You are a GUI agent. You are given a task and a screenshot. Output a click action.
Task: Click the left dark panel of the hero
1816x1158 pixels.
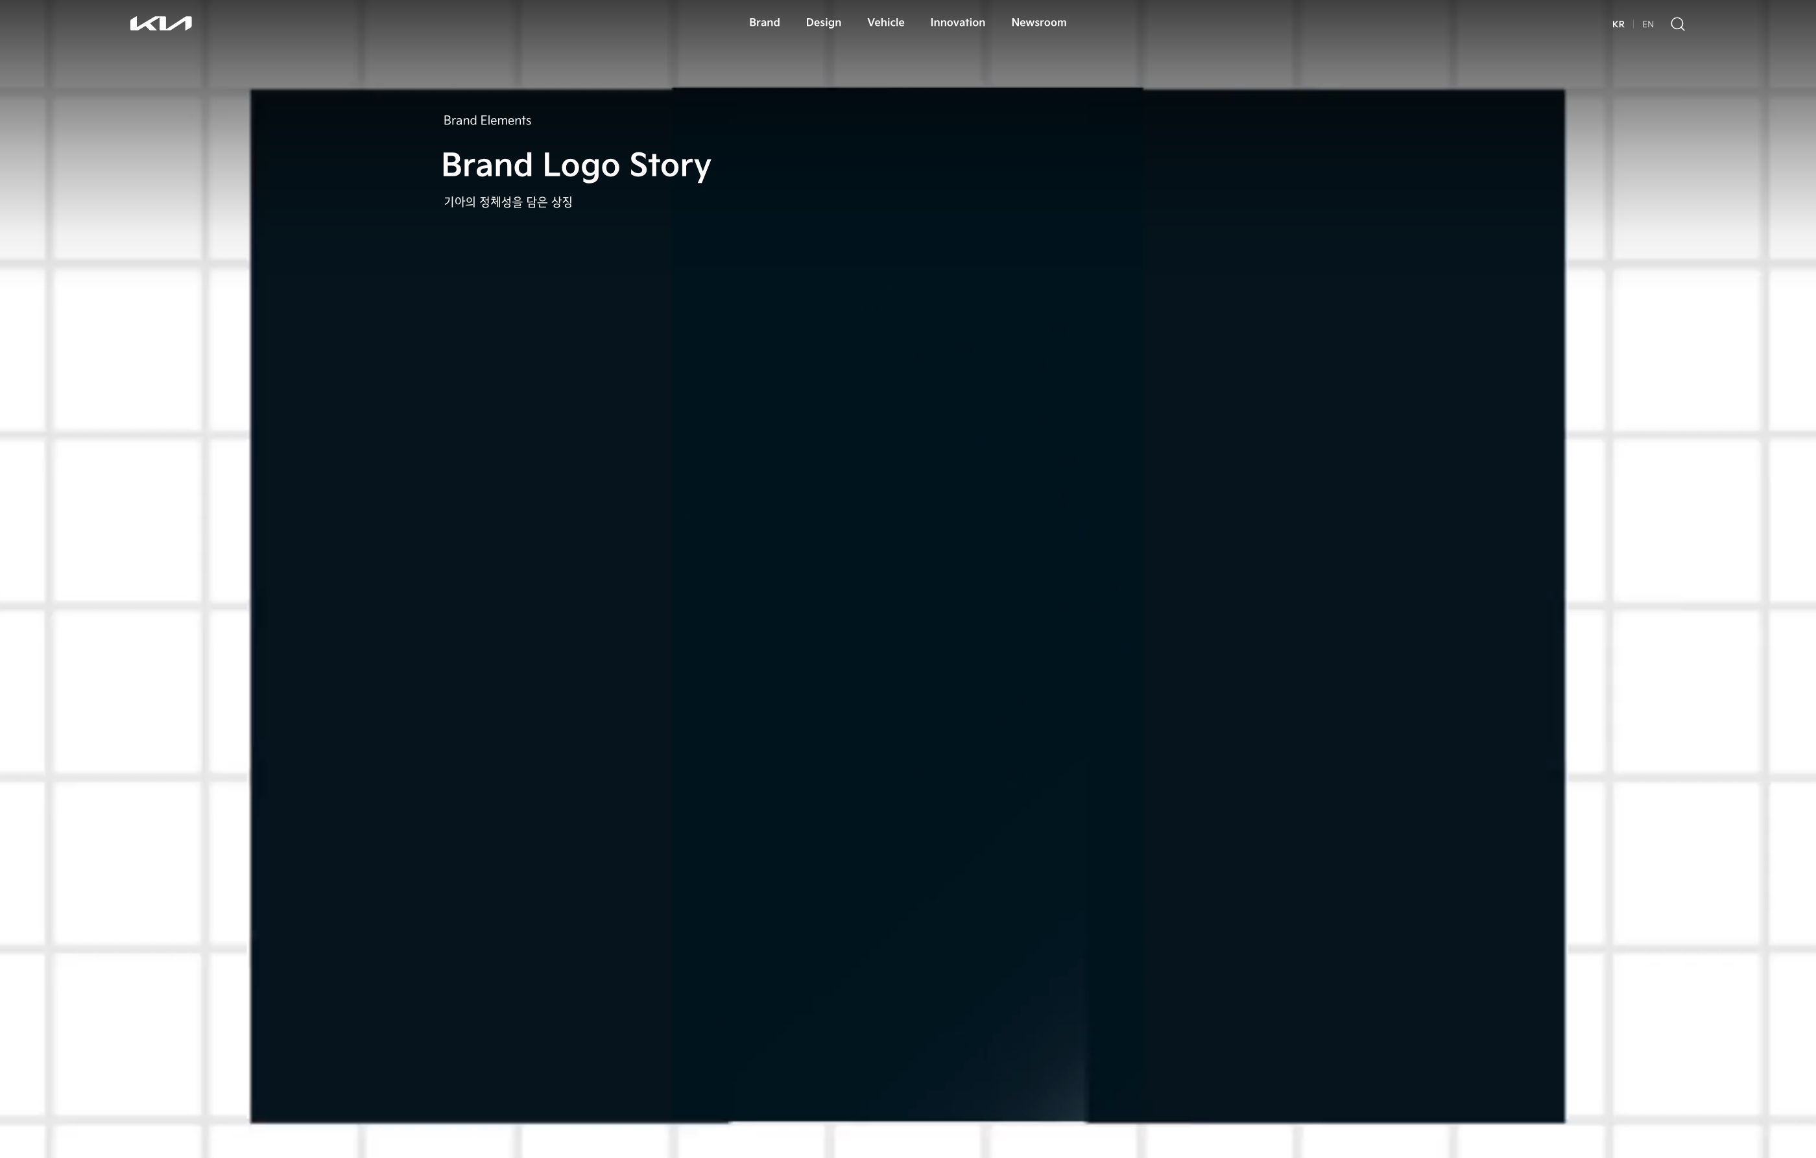(x=460, y=603)
